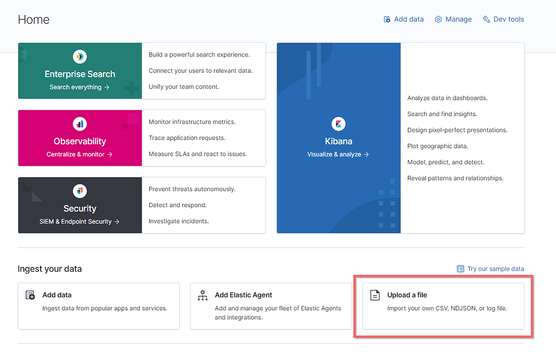Click the Add Elastic Agent fleet icon
The width and height of the screenshot is (556, 352).
click(x=203, y=295)
